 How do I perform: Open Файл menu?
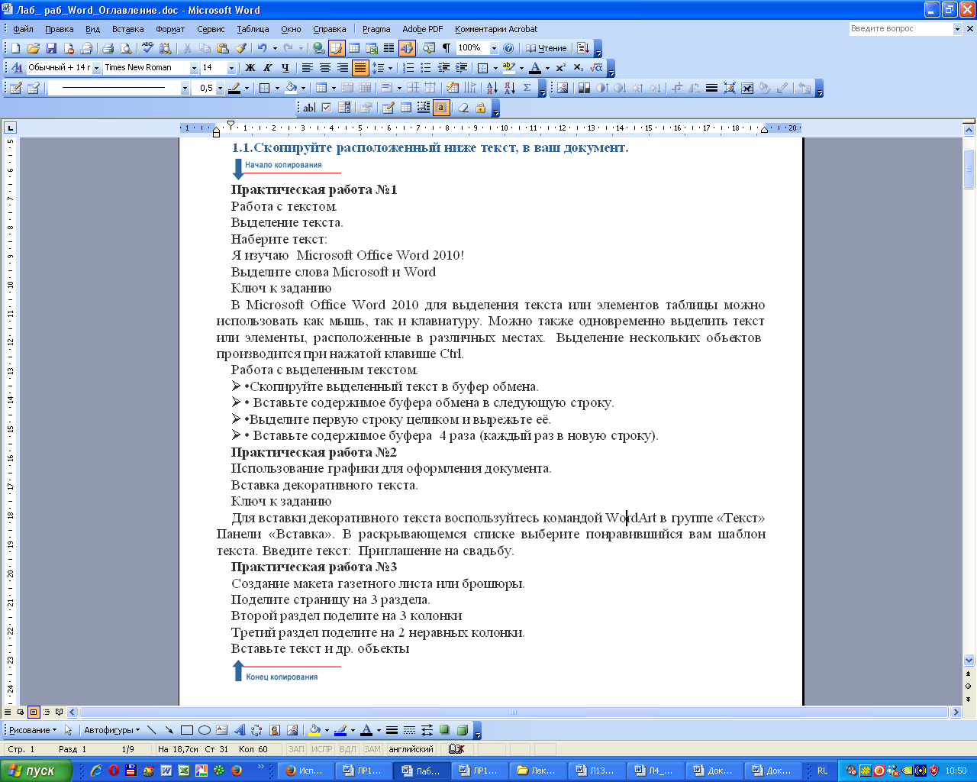(24, 29)
